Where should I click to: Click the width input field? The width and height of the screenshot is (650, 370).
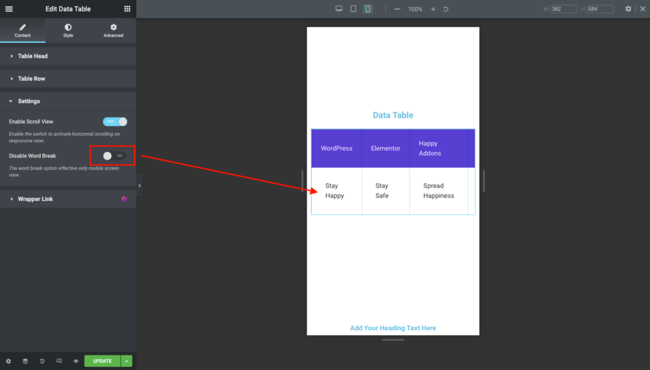[x=564, y=9]
